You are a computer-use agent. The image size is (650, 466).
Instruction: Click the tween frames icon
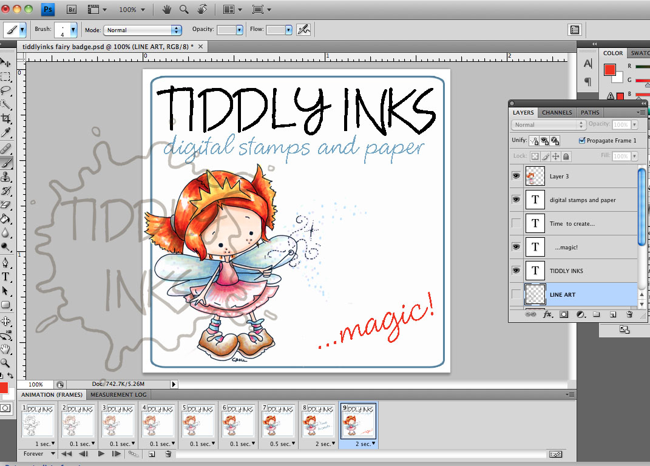(x=133, y=454)
